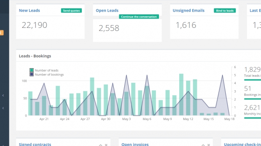Close the Signed contracts panel

pos(106,145)
